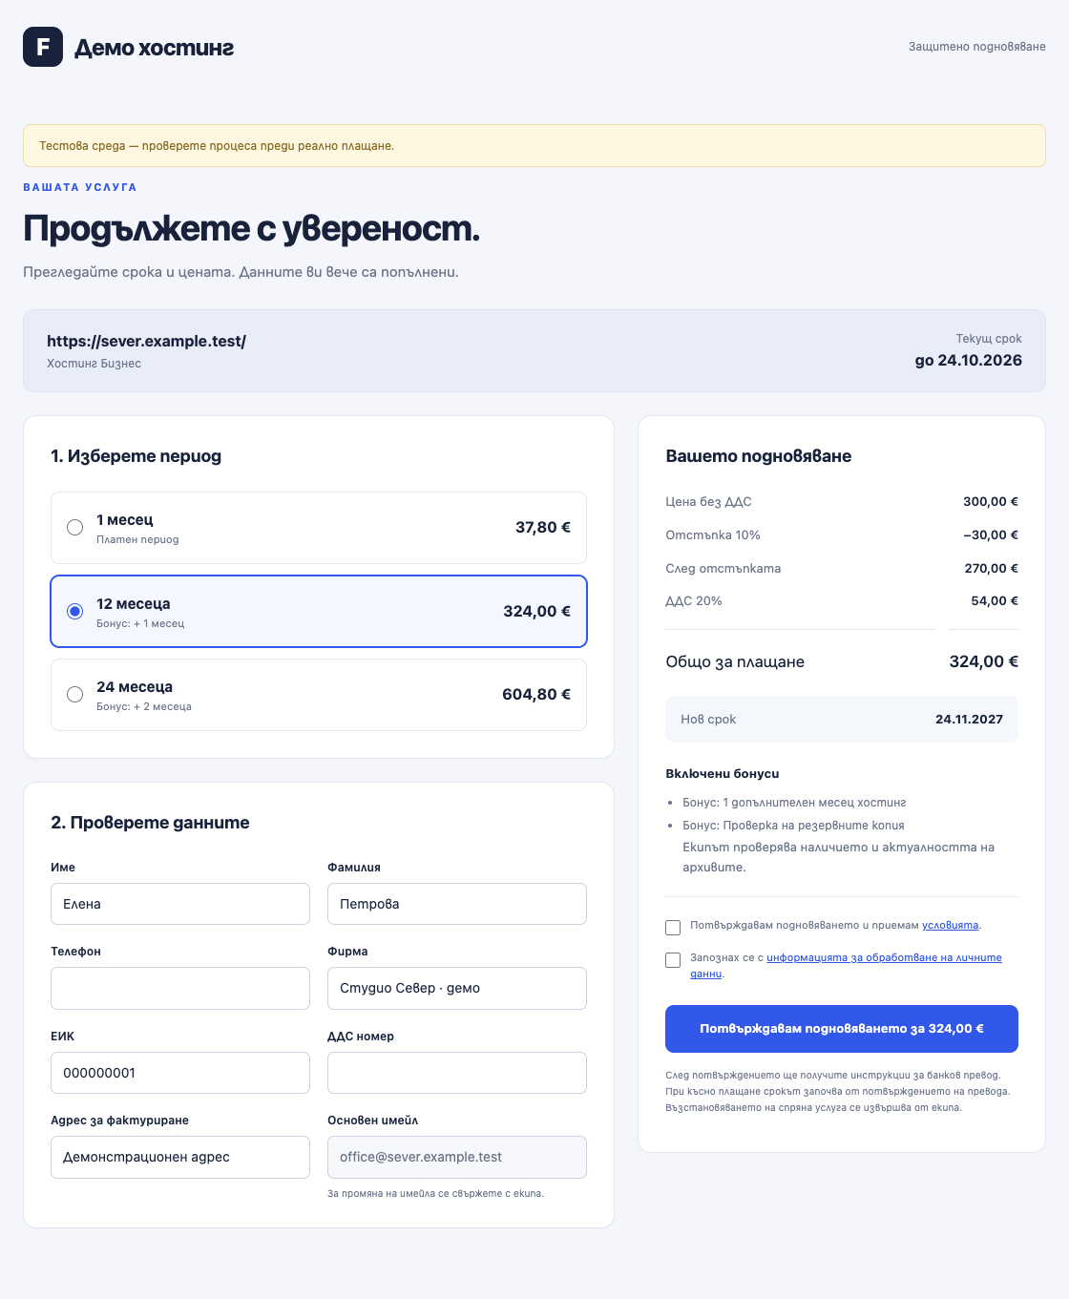Click the Общо за плащане label

(735, 662)
